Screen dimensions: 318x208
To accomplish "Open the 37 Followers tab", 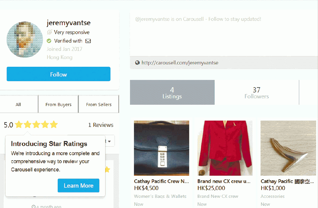I will (x=257, y=92).
